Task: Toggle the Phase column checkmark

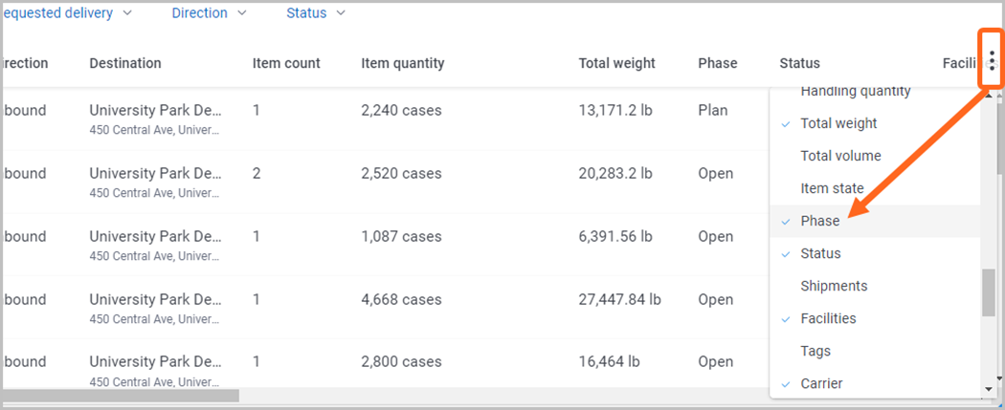Action: 875,221
